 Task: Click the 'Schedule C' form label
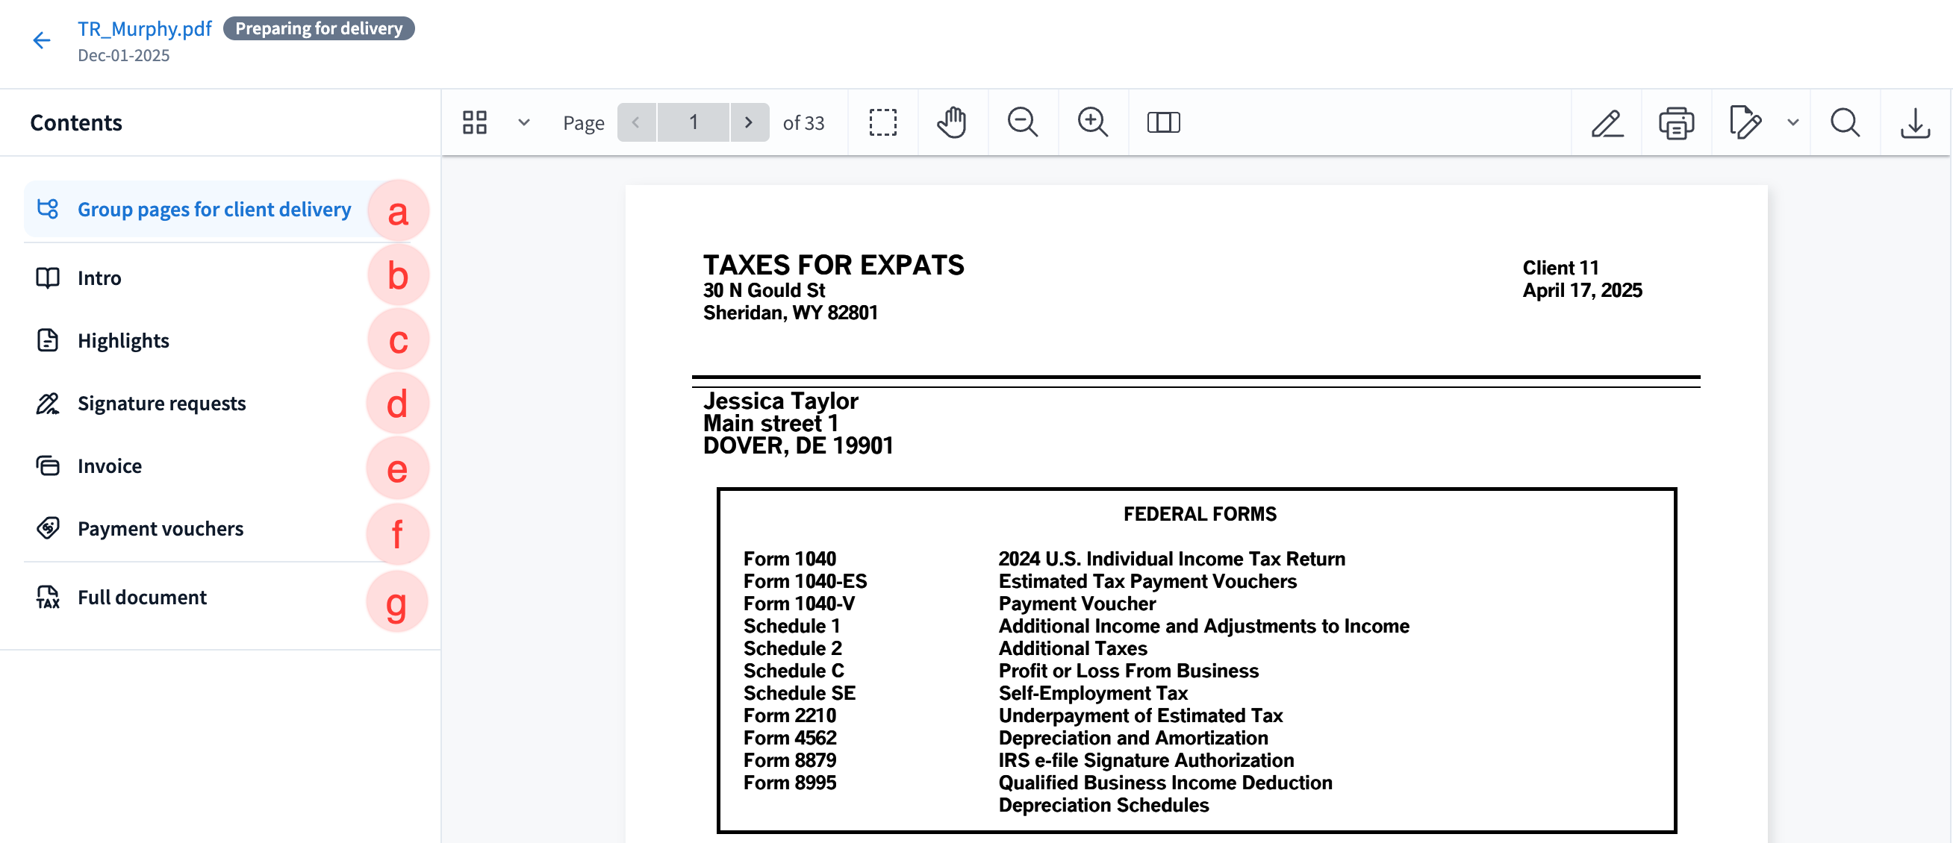tap(794, 671)
